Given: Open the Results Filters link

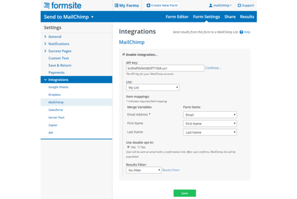Looking at the screenshot, I should (x=171, y=170).
